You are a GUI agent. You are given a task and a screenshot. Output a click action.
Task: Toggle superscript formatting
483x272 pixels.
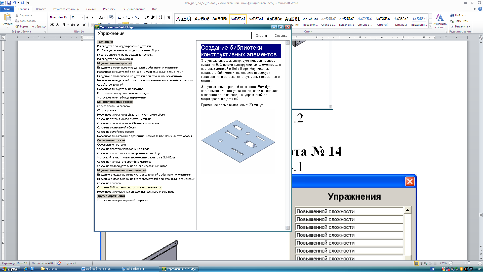pos(85,24)
